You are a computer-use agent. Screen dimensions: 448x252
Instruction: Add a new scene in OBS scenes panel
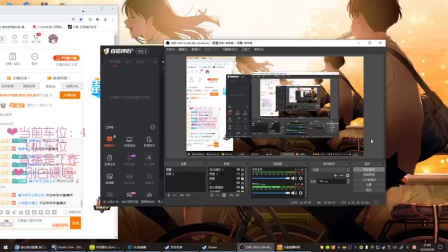pos(169,195)
